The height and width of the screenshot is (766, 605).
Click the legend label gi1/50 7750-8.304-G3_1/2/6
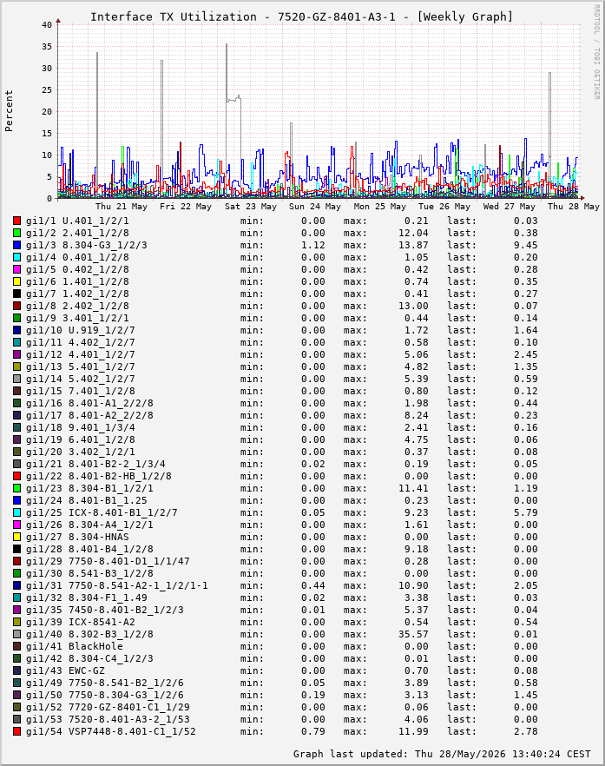(x=104, y=695)
